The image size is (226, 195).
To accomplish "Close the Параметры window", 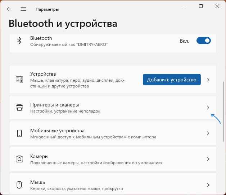I will 217,6.
